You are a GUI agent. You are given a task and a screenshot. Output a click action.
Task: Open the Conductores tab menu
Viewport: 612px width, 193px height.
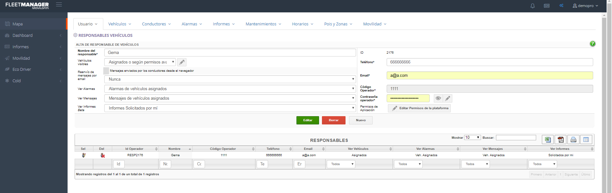click(x=156, y=24)
